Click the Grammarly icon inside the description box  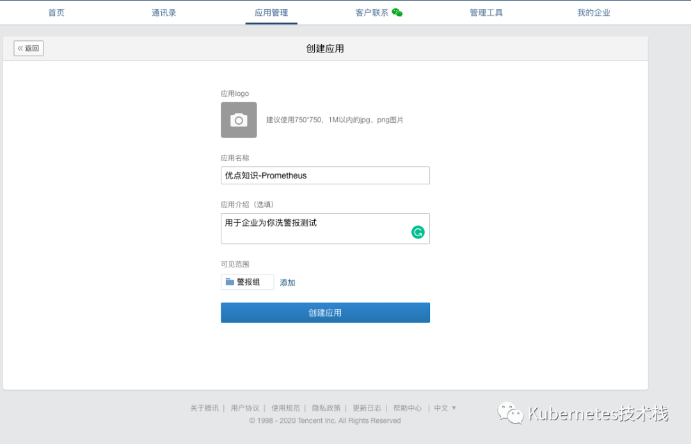(x=418, y=232)
